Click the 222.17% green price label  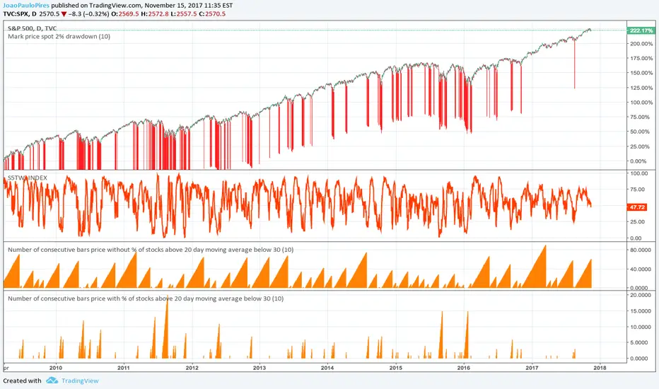click(641, 30)
